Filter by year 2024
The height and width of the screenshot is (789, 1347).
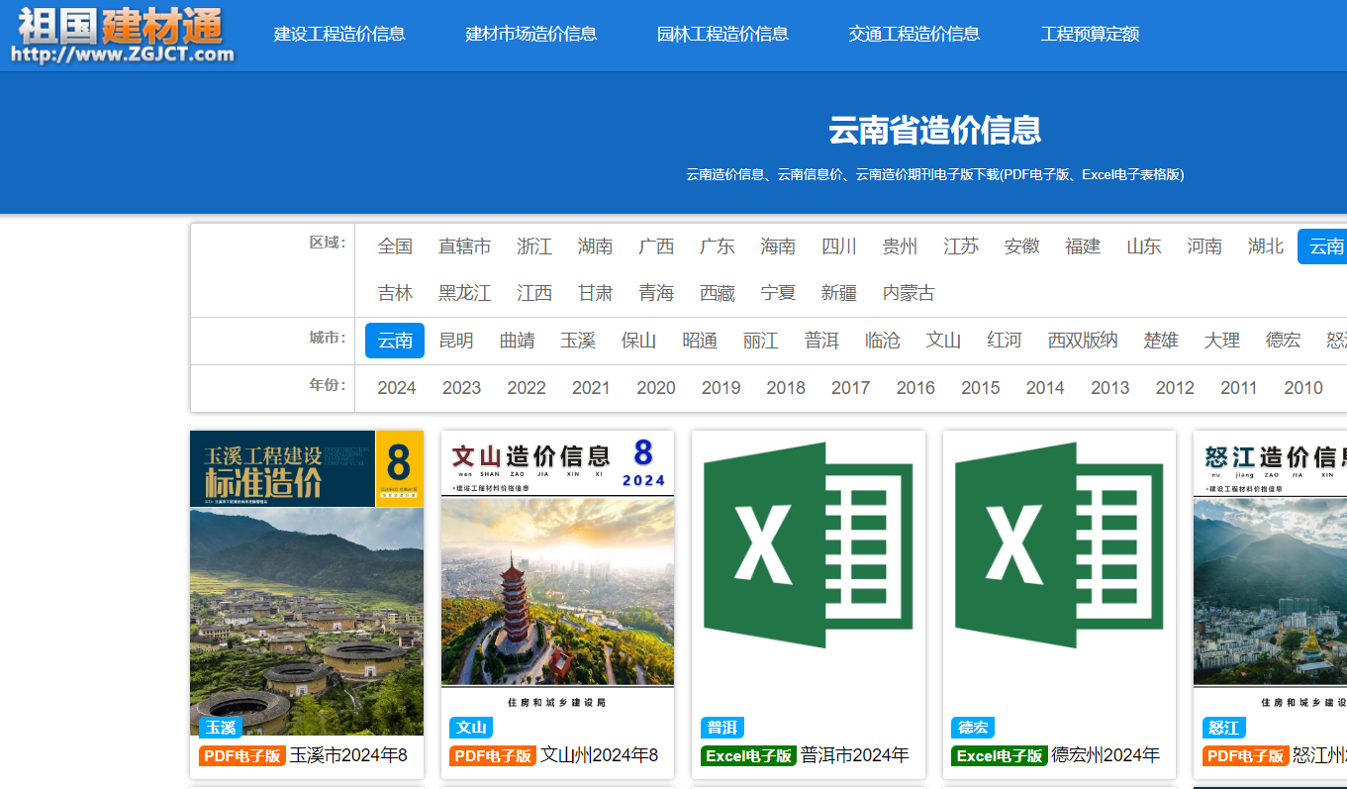[x=397, y=388]
